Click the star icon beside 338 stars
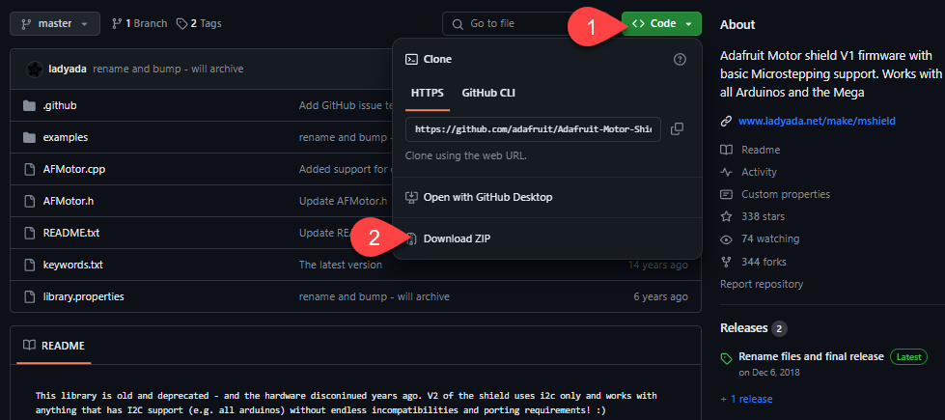 pyautogui.click(x=726, y=216)
